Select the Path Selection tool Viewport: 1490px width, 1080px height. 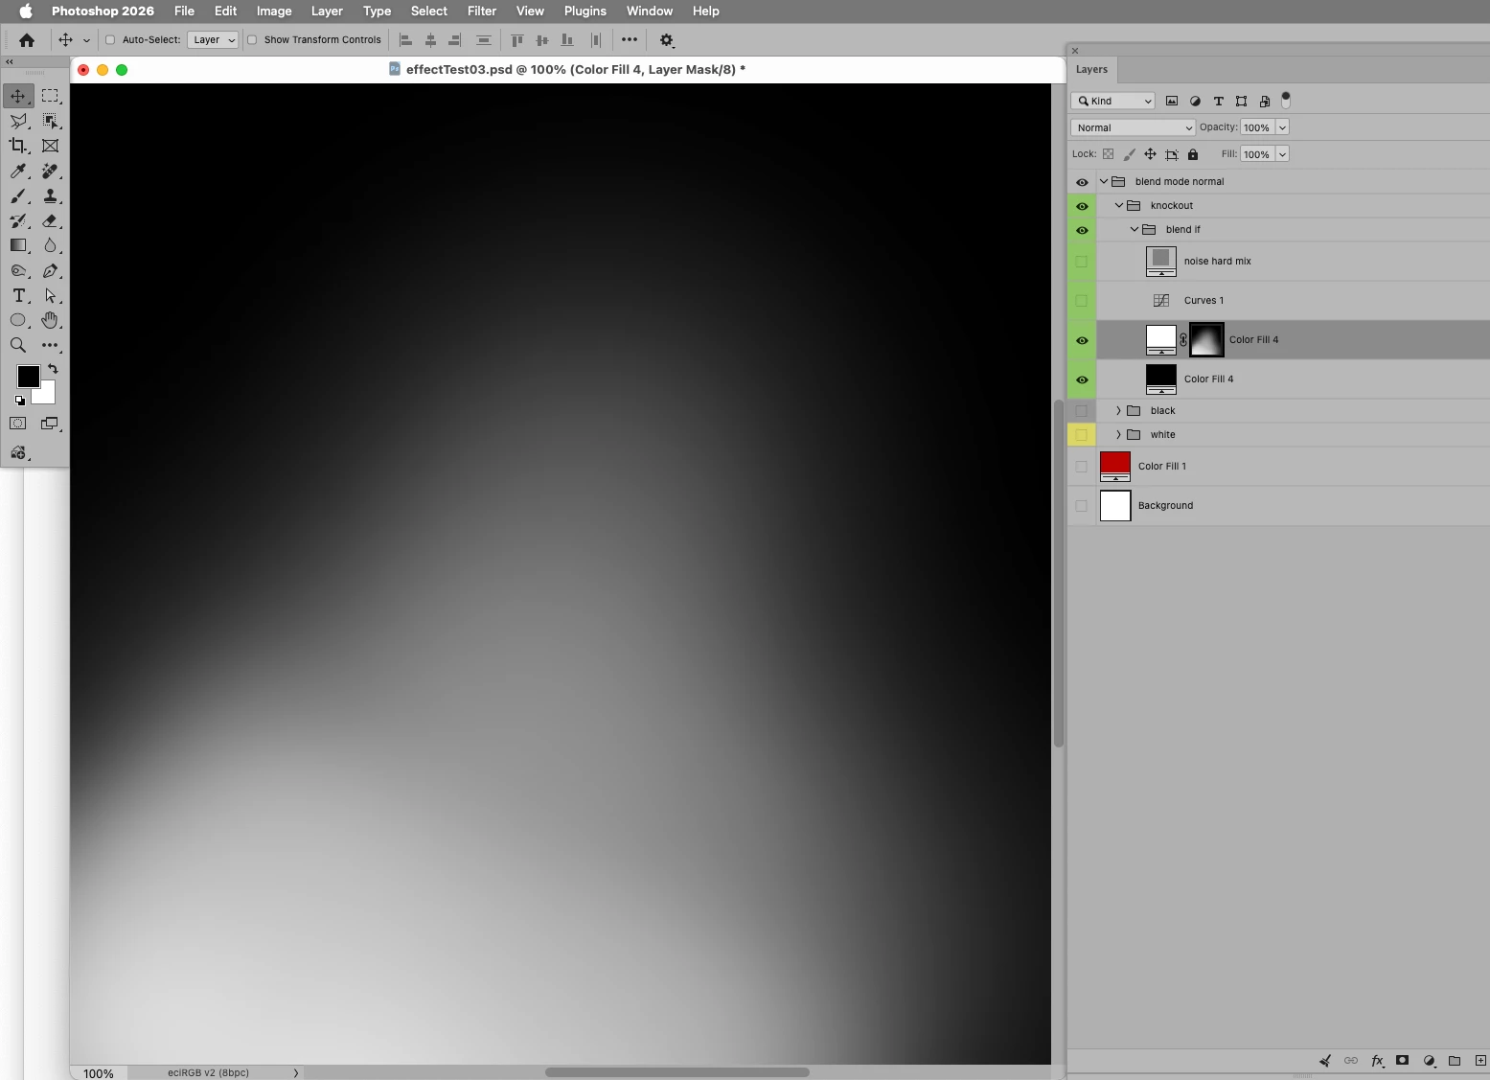50,295
